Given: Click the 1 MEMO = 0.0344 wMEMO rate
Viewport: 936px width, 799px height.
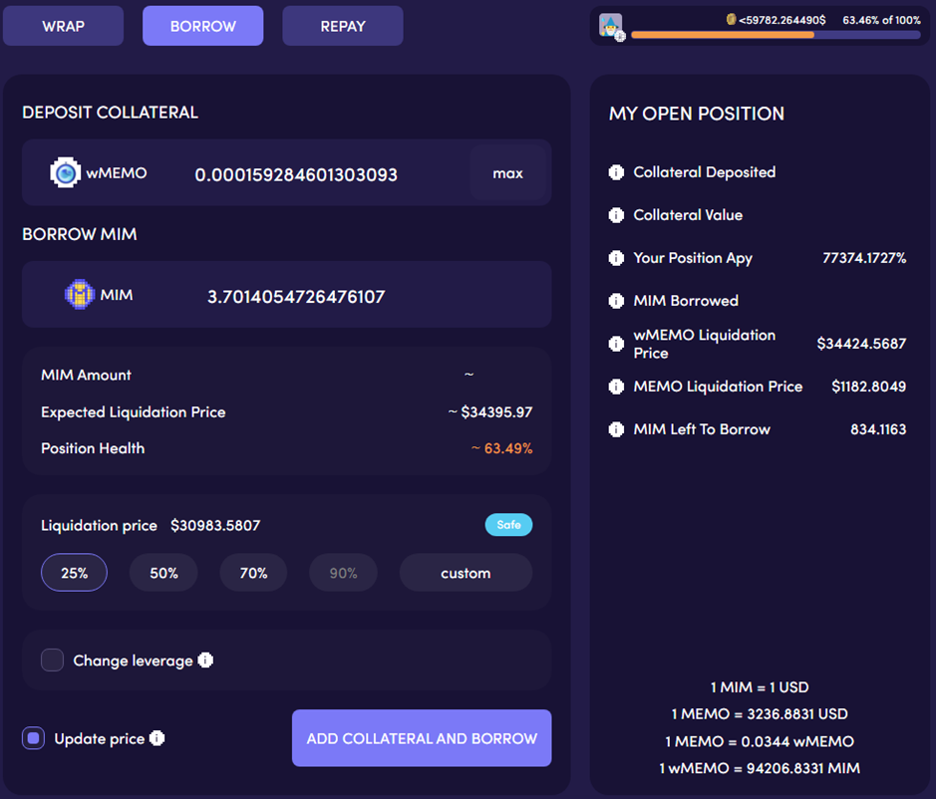Looking at the screenshot, I should pos(760,741).
